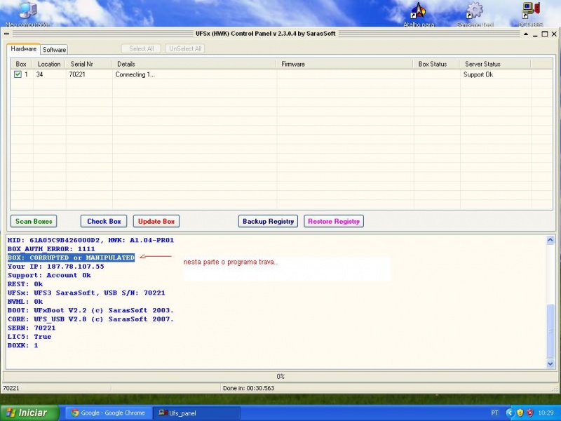Click the 'Support Ok' server status cell
561x421 pixels.
coord(478,74)
